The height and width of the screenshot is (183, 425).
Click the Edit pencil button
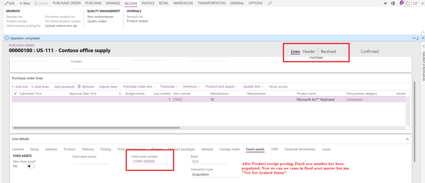click(x=10, y=3)
